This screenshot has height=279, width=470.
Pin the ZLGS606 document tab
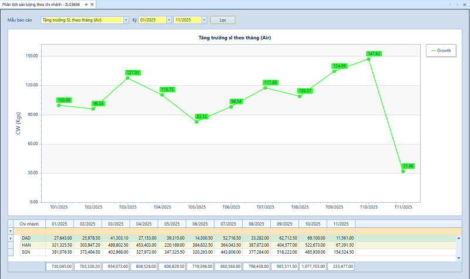[x=87, y=4]
